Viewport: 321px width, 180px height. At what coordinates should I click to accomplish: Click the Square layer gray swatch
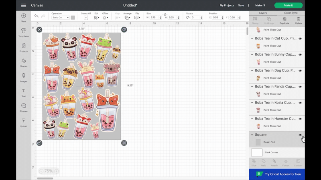258,142
